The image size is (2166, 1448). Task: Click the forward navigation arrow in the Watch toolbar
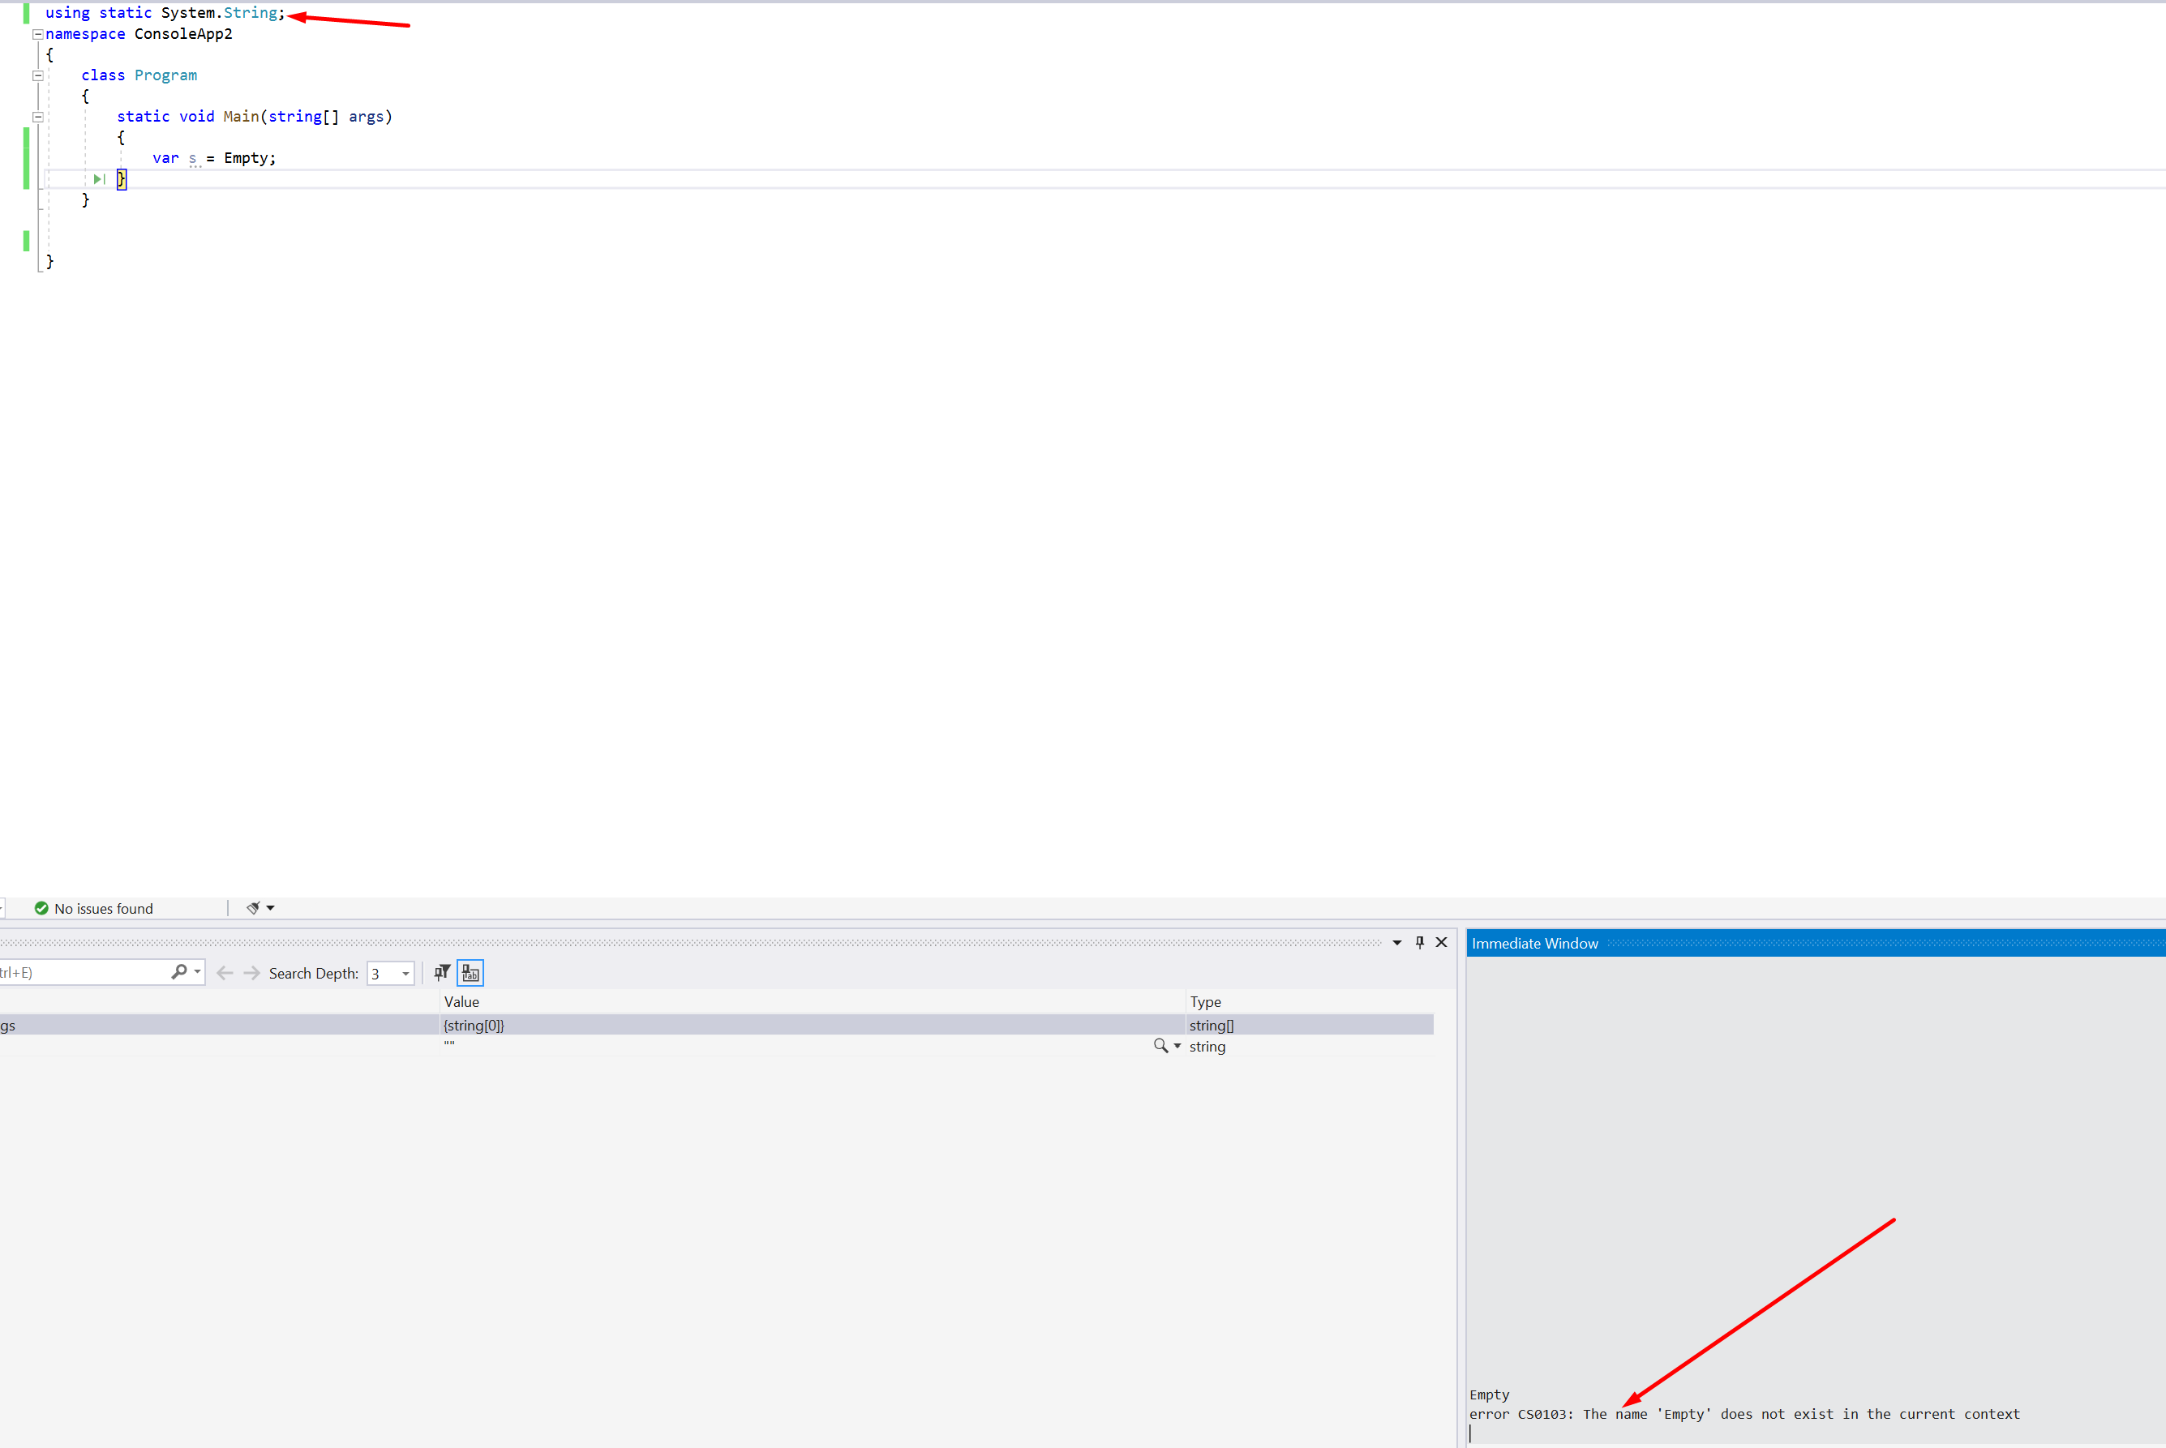[251, 971]
